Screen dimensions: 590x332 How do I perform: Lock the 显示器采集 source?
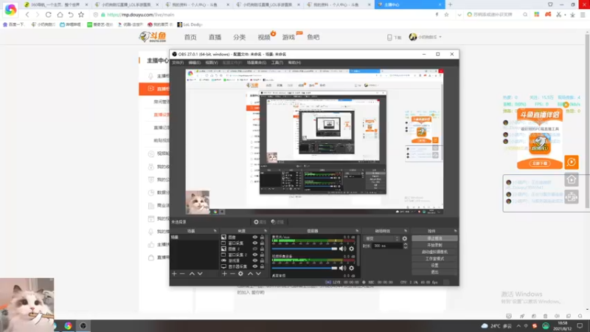click(263, 266)
